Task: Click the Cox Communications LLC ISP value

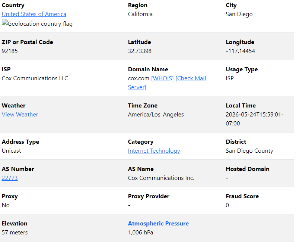Action: coord(35,78)
